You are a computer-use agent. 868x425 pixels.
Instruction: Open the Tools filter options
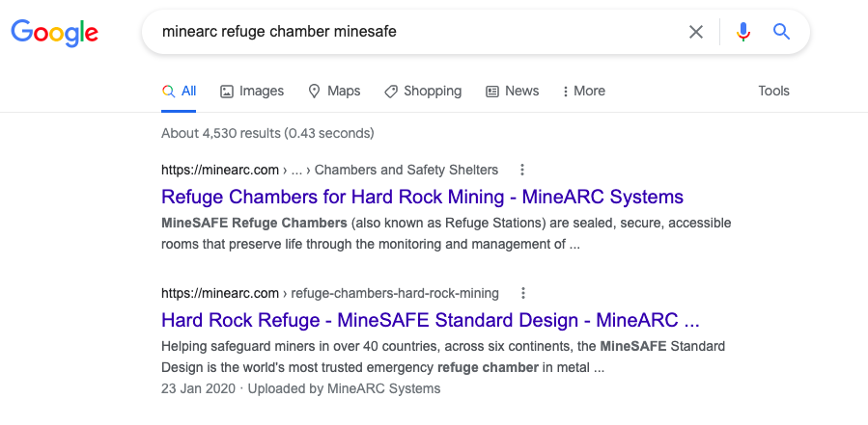click(x=773, y=91)
